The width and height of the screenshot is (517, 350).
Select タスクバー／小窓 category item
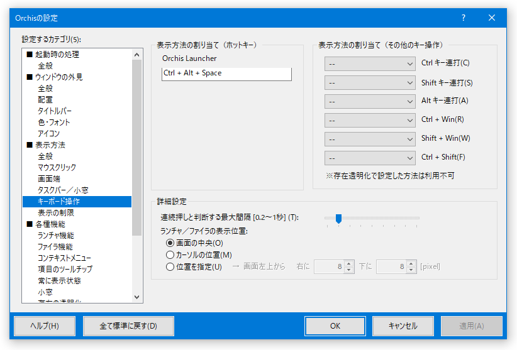[x=63, y=190]
